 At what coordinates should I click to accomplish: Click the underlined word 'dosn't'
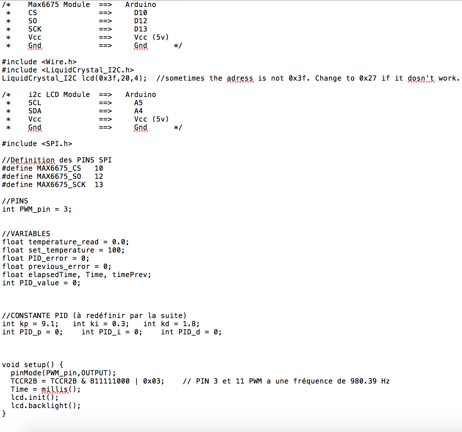421,78
